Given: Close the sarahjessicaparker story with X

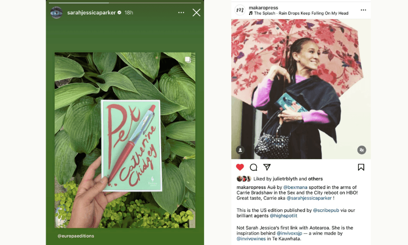Looking at the screenshot, I should click(x=196, y=12).
